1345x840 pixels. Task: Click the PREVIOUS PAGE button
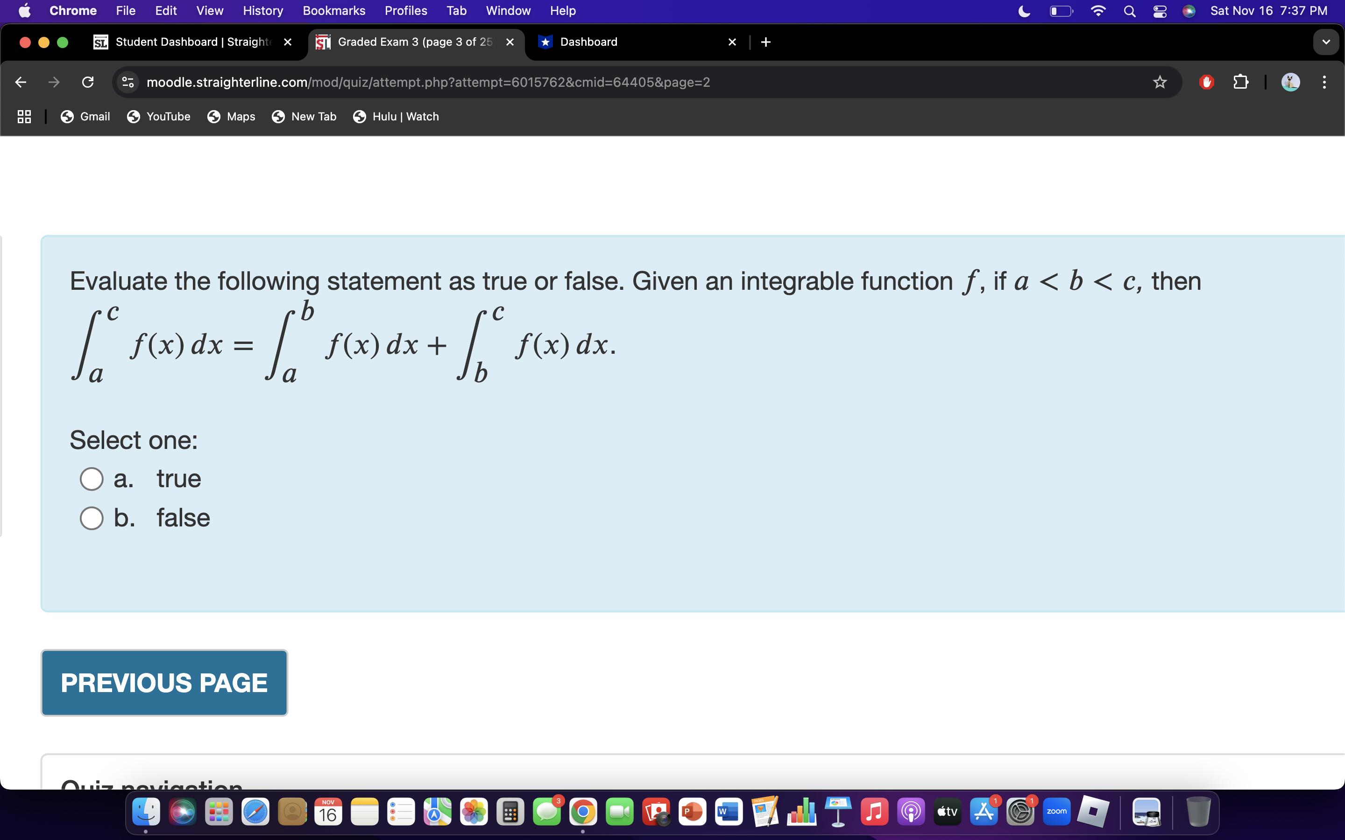click(x=164, y=683)
